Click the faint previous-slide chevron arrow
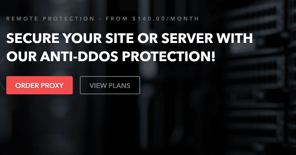The height and width of the screenshot is (155, 296). [x=2, y=73]
